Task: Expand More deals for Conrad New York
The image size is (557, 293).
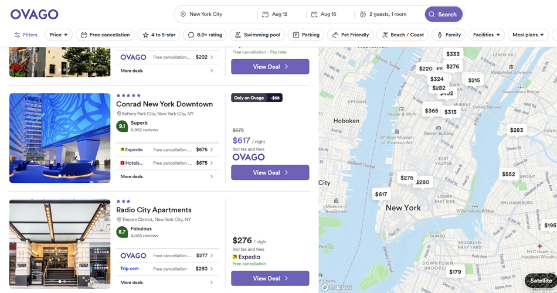Action: pyautogui.click(x=167, y=176)
